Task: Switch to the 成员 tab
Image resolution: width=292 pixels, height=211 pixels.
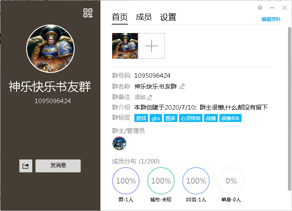Action: [x=144, y=17]
